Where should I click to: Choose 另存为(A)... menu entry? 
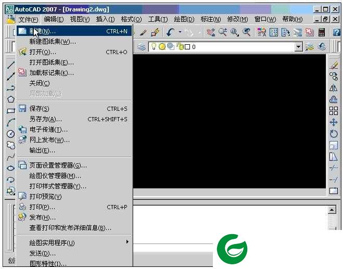[x=74, y=119]
